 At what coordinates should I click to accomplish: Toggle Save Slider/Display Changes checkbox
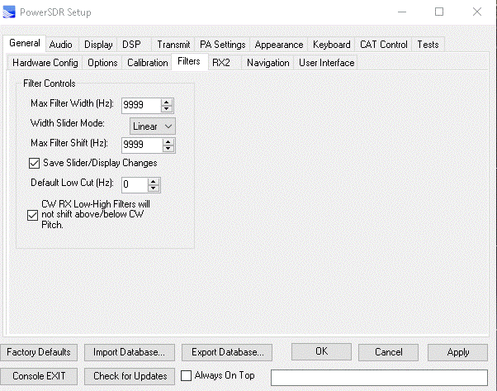coord(34,163)
